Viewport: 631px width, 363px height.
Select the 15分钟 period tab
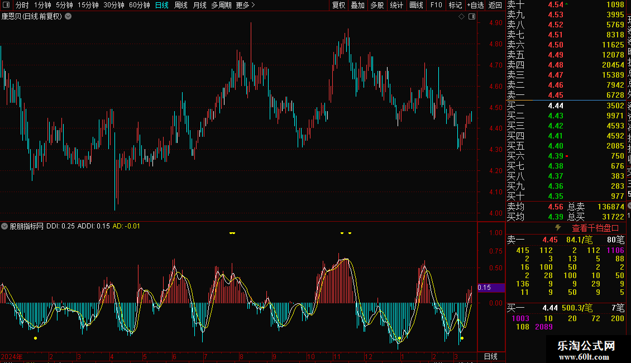(88, 5)
